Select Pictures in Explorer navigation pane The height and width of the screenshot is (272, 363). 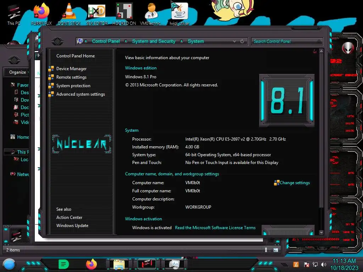tap(22, 115)
